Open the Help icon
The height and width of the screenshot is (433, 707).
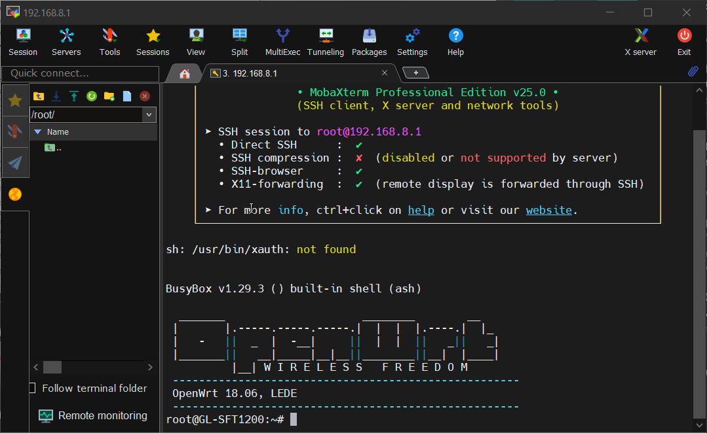455,43
